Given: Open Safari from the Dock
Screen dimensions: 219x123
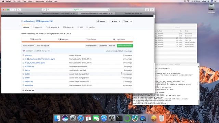Looking at the screenshot, I should pyautogui.click(x=81, y=118).
